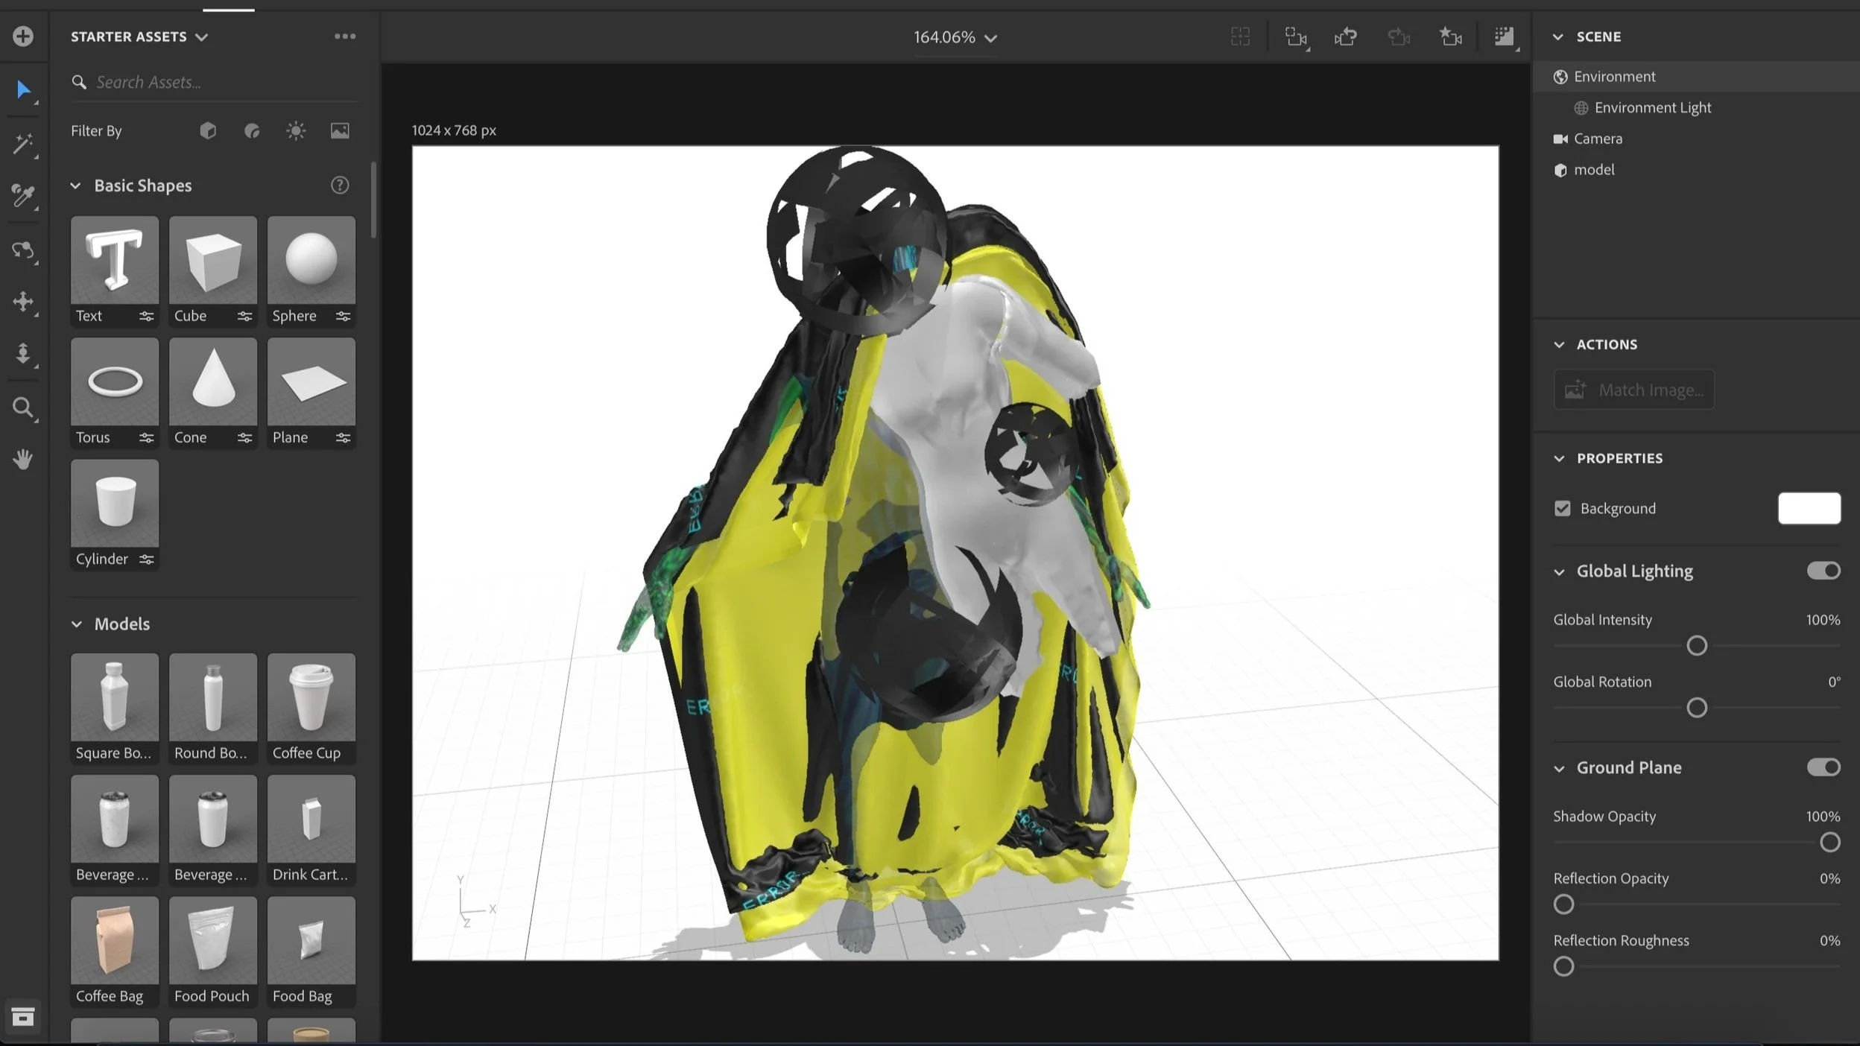Click the Add assets plus icon
This screenshot has width=1860, height=1046.
coord(22,36)
